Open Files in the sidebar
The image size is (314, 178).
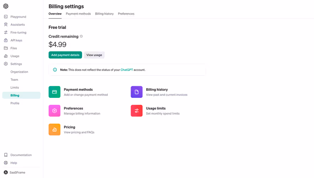click(x=13, y=48)
